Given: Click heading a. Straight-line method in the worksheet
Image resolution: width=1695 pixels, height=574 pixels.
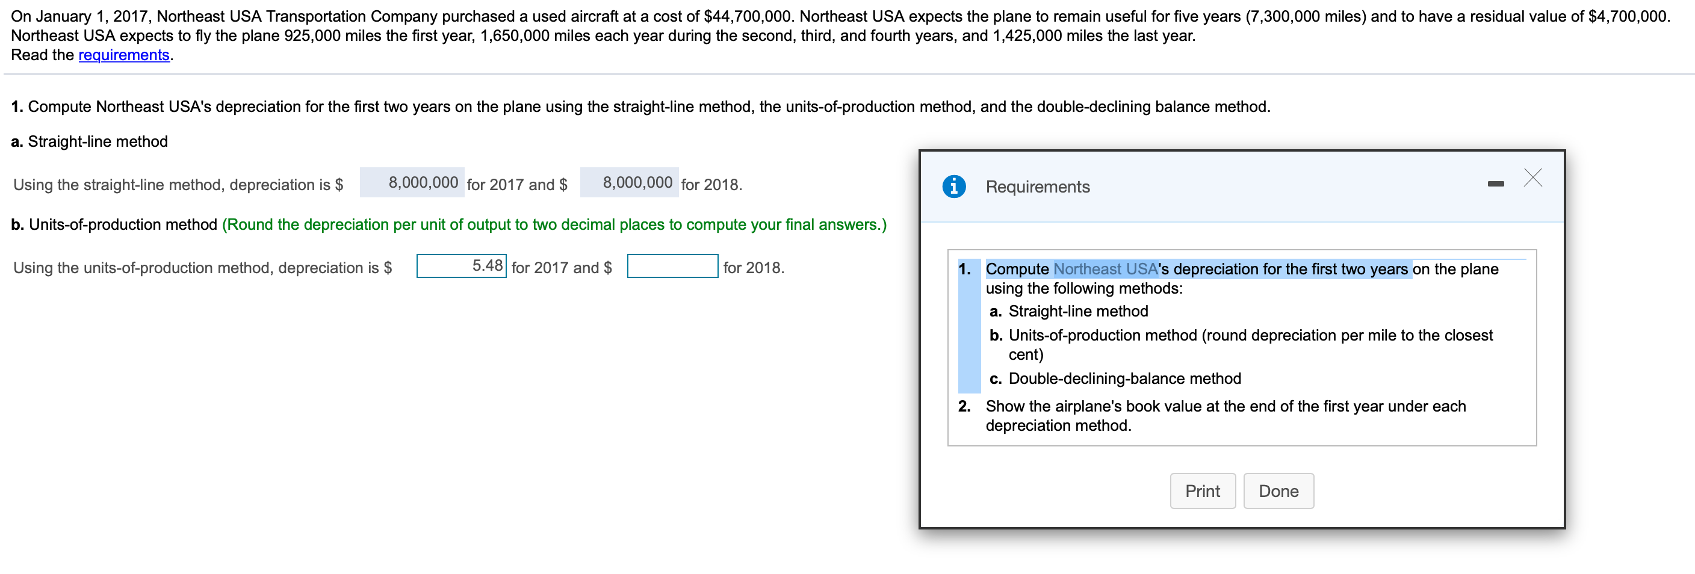Looking at the screenshot, I should pos(89,141).
